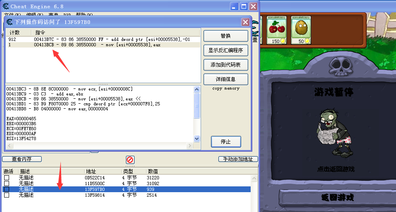Select Wall-nut seed packet costing 50
This screenshot has width=396, height=212.
(301, 30)
